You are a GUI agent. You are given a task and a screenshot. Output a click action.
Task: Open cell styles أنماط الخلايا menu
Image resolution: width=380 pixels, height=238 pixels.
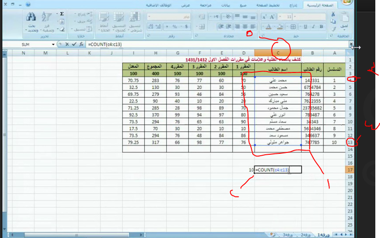[104, 22]
